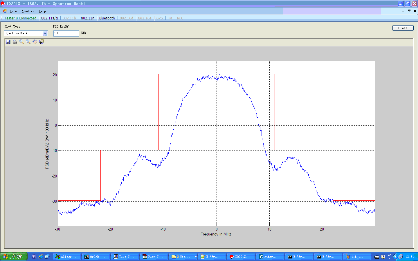Click the 13:51 system clock

coord(410,257)
